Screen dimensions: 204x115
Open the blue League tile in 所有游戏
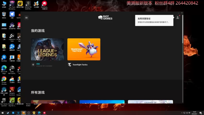(102, 102)
